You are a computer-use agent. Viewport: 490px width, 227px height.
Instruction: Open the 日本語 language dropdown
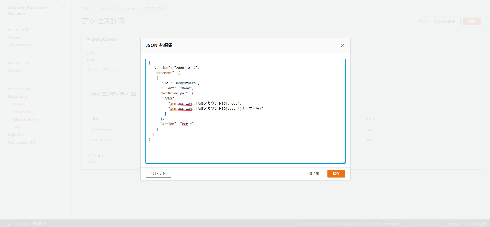click(39, 224)
